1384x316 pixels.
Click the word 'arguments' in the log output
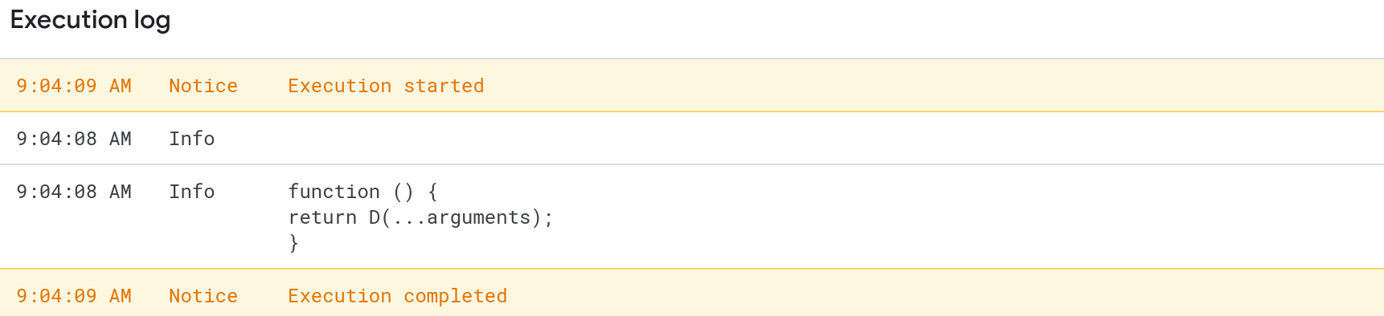(479, 217)
